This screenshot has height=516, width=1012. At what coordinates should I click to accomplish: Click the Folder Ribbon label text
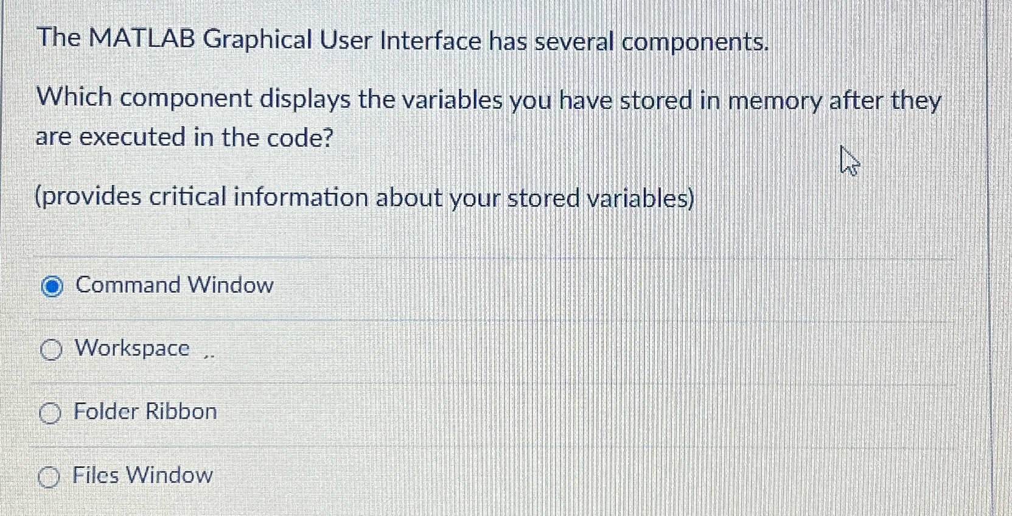[144, 413]
